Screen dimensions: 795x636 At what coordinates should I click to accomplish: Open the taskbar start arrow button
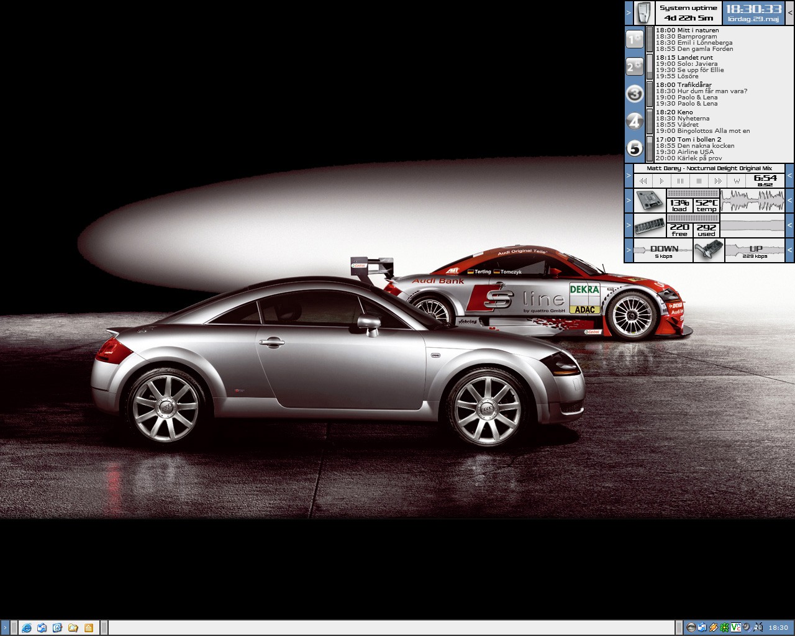[x=5, y=628]
